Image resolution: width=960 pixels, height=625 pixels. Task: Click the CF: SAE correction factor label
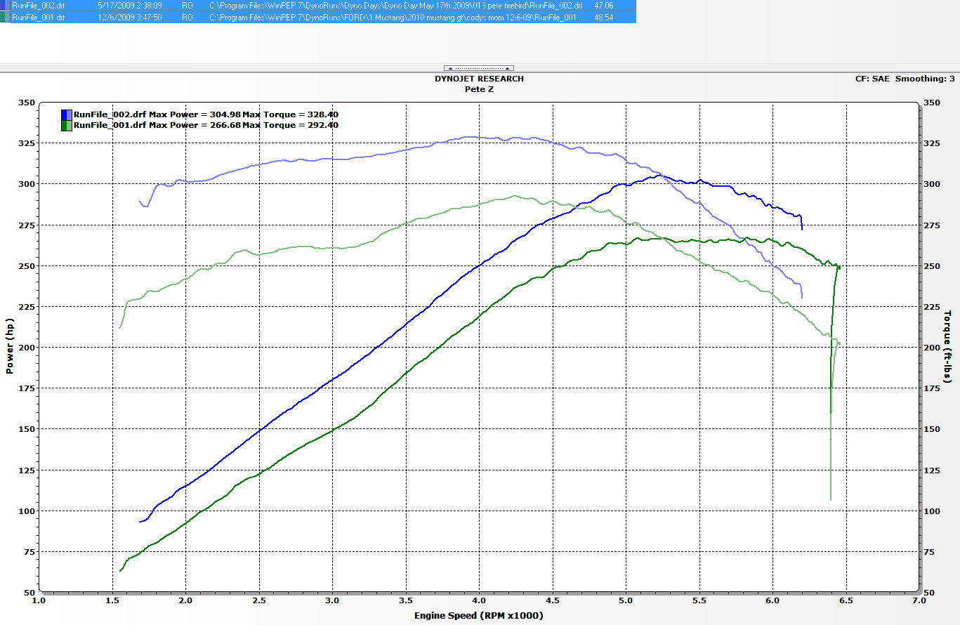(x=872, y=79)
